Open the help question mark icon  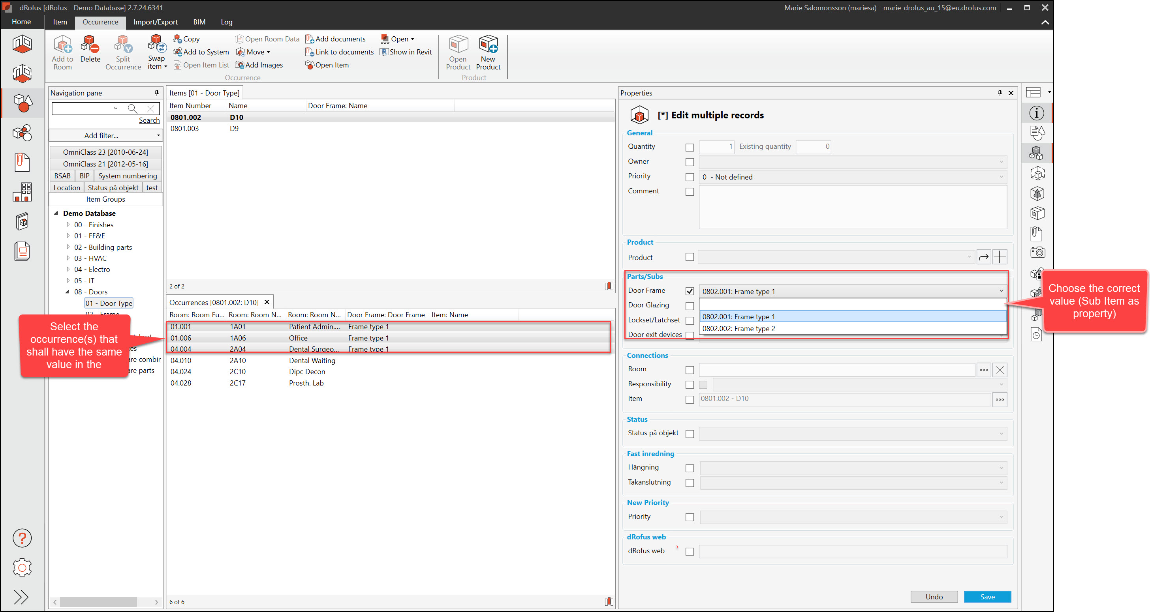[22, 538]
